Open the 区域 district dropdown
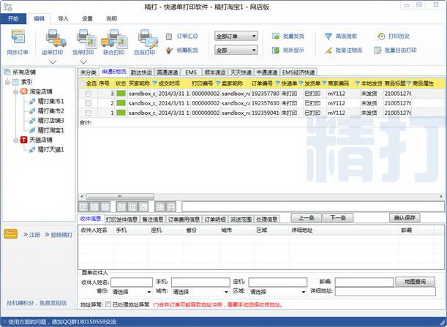 [x=278, y=292]
